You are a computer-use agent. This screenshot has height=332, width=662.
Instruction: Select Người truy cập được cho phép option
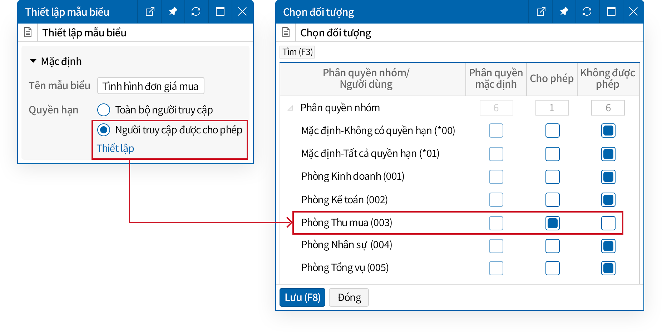point(104,130)
